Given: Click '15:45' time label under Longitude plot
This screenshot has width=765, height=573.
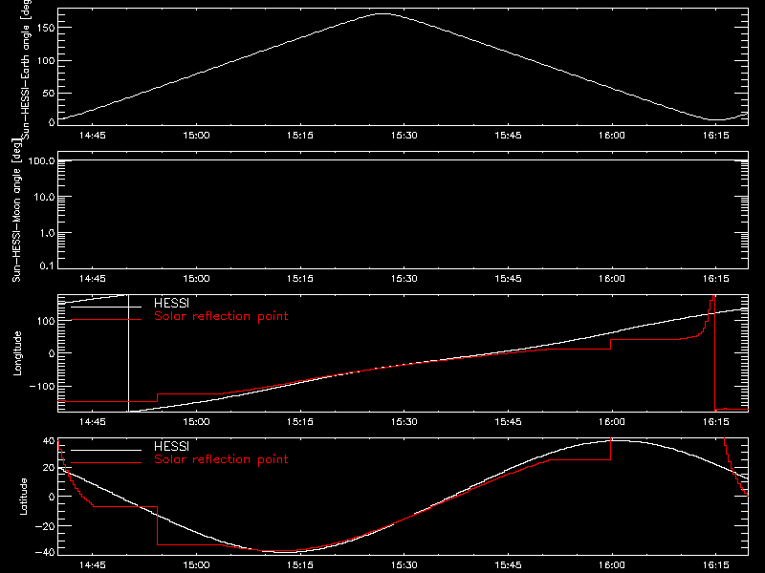Looking at the screenshot, I should 508,421.
